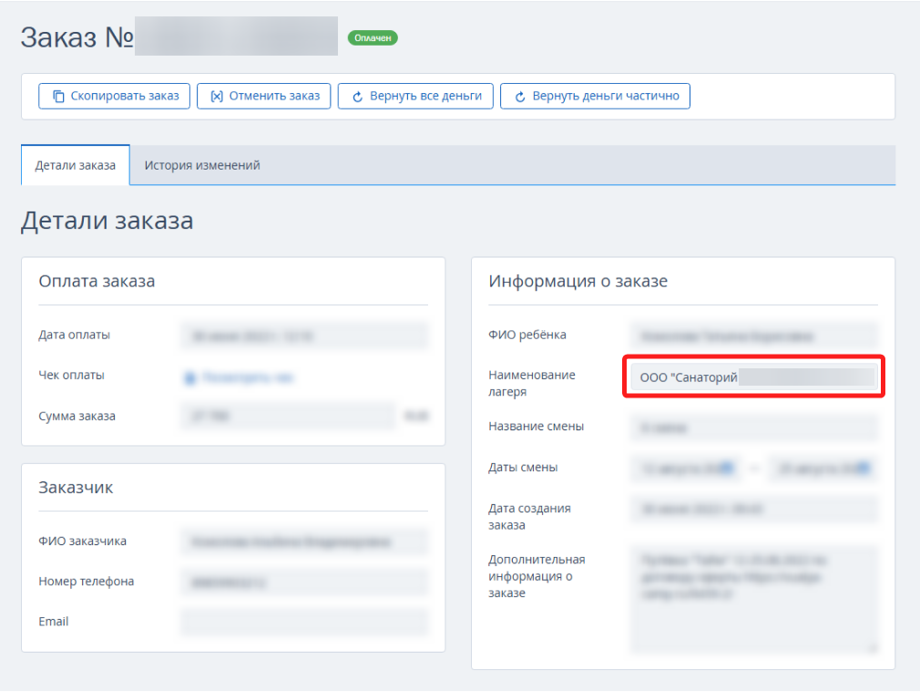Click the 'Заказчик' section title
The height and width of the screenshot is (692, 920).
click(76, 488)
